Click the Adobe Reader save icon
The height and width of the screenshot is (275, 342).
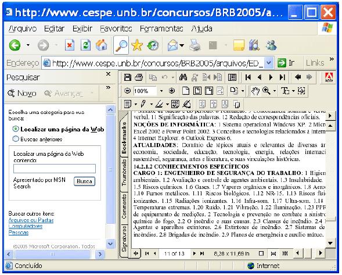click(127, 77)
